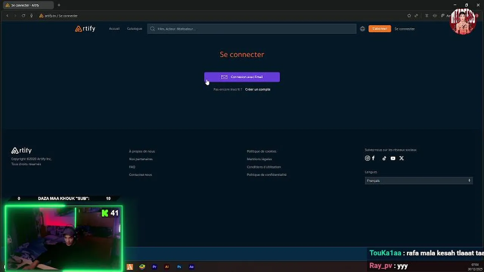Open After Effects from taskbar

tap(191, 267)
